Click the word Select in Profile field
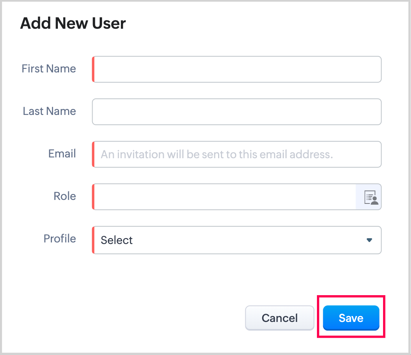Image resolution: width=411 pixels, height=355 pixels. (x=117, y=240)
